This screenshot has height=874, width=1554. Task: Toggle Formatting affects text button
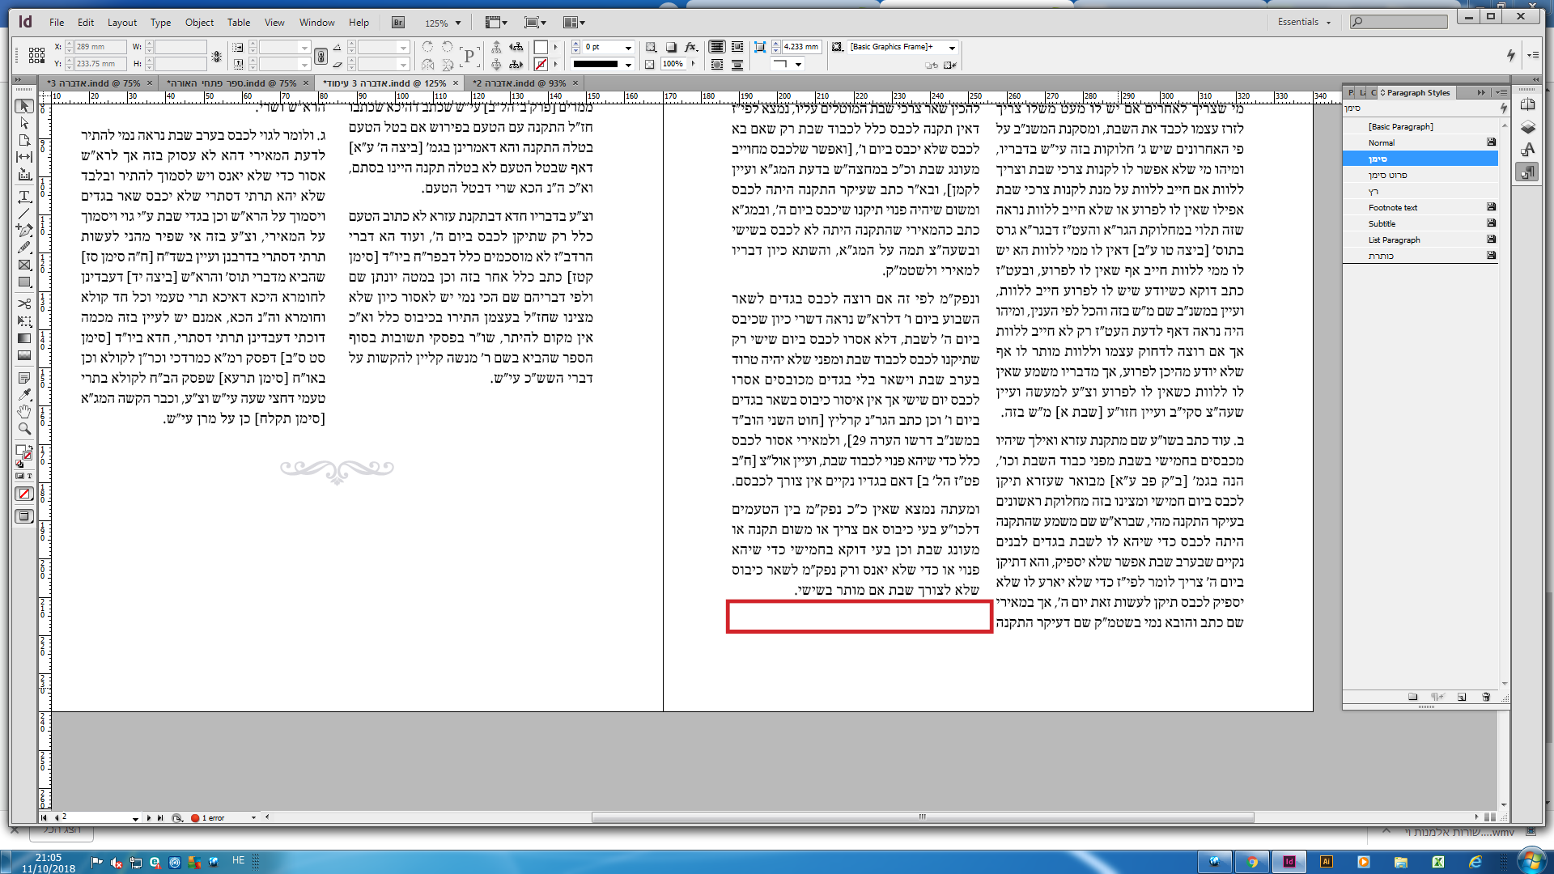(x=29, y=476)
